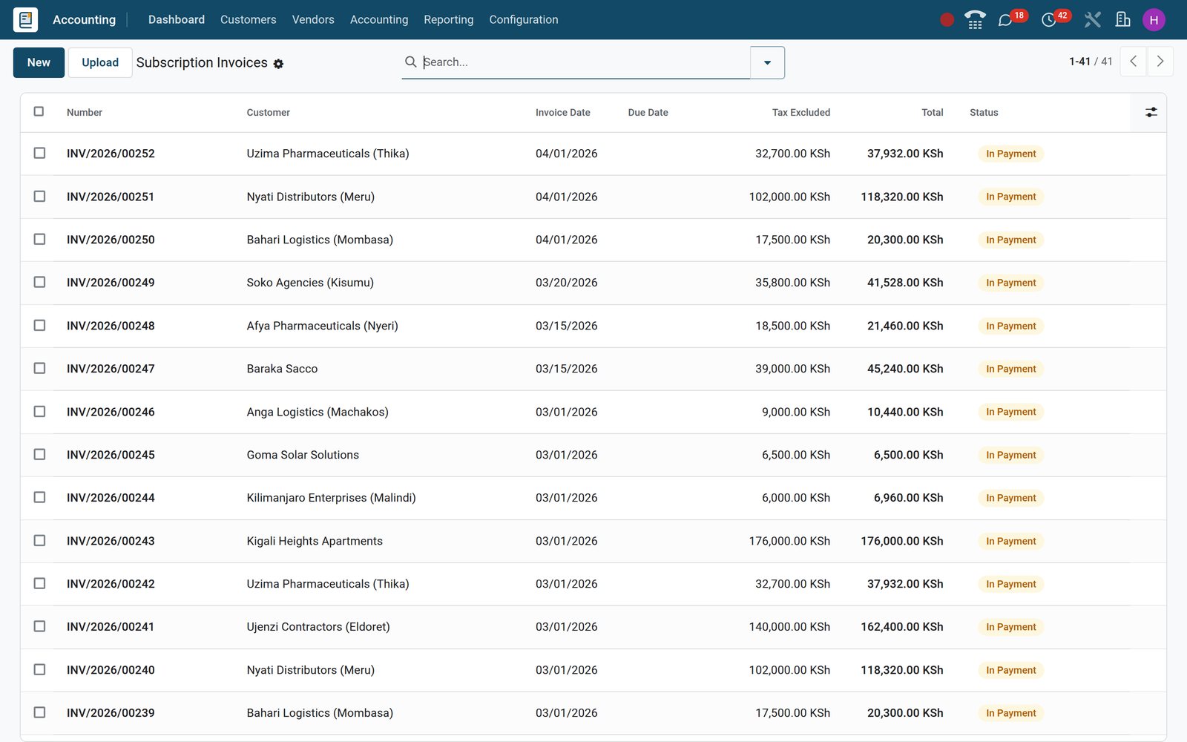Click customer Ujenzi Contractors (Eldoret)
This screenshot has height=742, width=1187.
[x=318, y=627]
